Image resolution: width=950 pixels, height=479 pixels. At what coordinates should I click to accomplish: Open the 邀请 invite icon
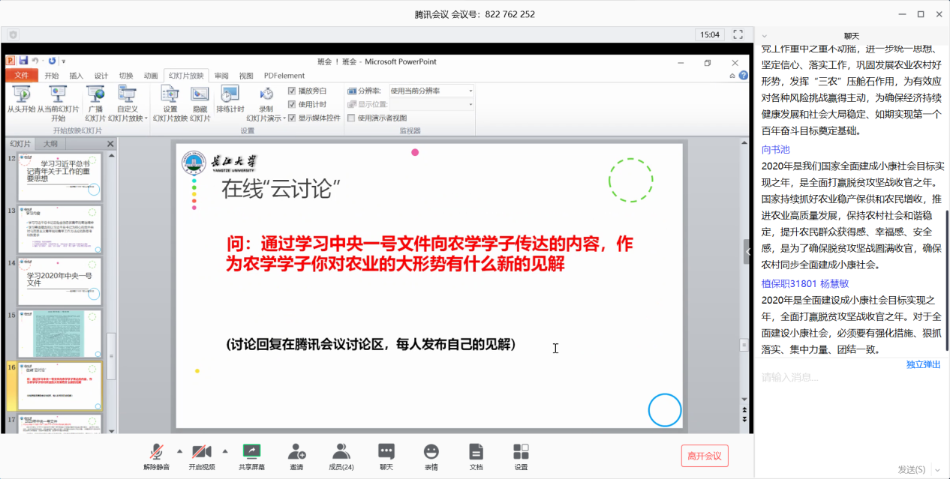(296, 452)
